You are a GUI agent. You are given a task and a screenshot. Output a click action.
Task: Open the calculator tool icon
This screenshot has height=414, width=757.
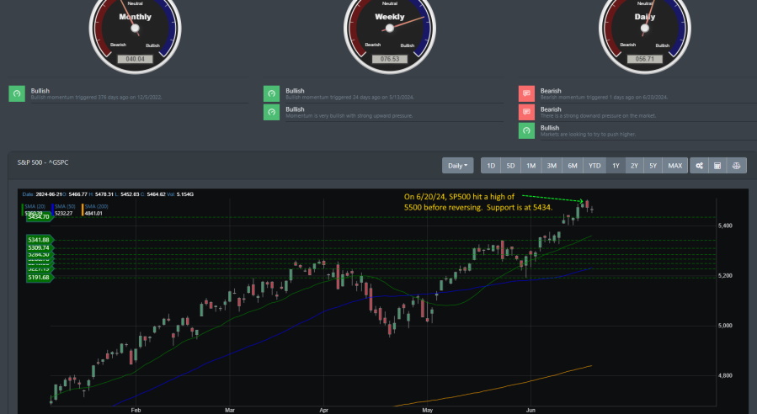(717, 166)
